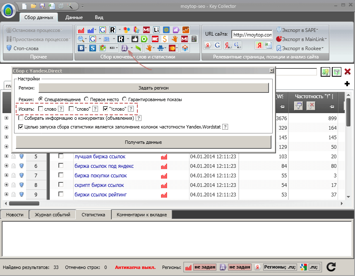Expand the Экспорт в SAPE dropdown
Viewport: 355px width, 276px height.
click(x=298, y=30)
